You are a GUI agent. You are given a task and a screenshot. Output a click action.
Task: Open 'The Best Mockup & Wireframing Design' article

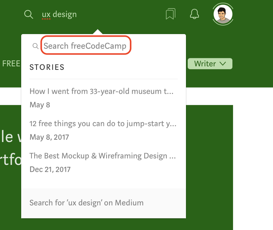(x=103, y=156)
